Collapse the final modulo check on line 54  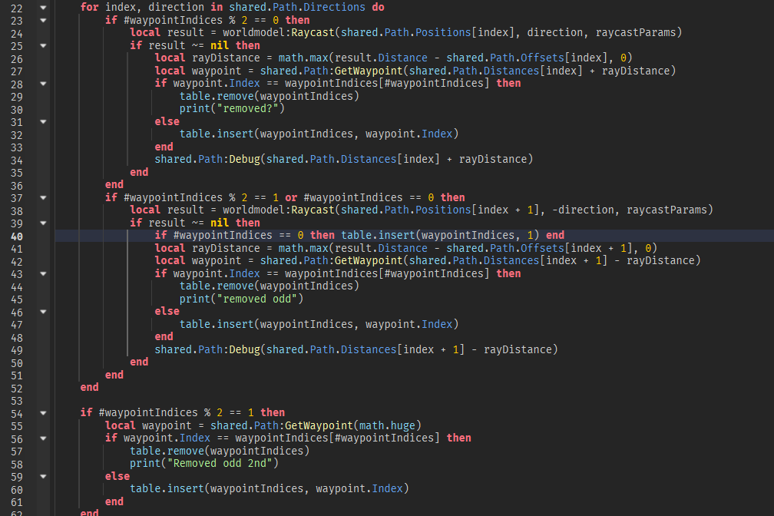pyautogui.click(x=42, y=412)
